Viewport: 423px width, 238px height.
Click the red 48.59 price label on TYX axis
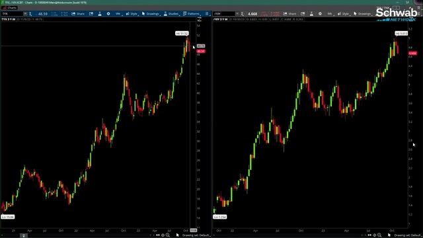(x=201, y=52)
